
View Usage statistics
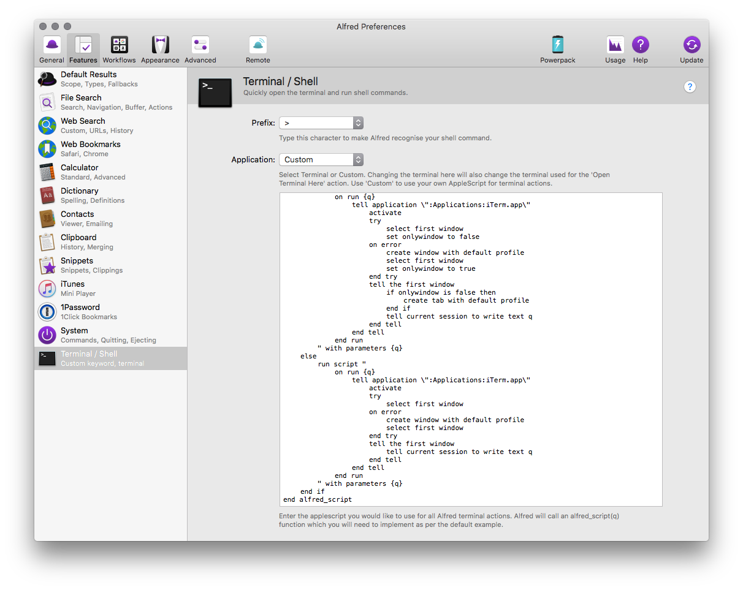[615, 50]
